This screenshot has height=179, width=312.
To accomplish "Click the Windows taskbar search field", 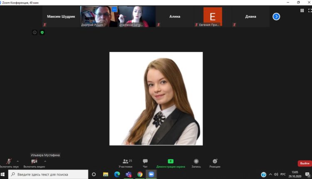I will click(x=48, y=174).
